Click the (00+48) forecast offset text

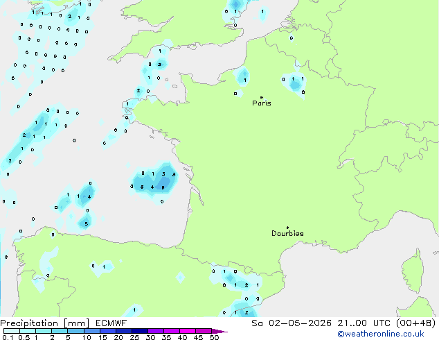[x=416, y=323]
